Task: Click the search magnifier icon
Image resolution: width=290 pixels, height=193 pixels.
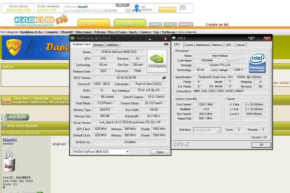Action: (182, 8)
